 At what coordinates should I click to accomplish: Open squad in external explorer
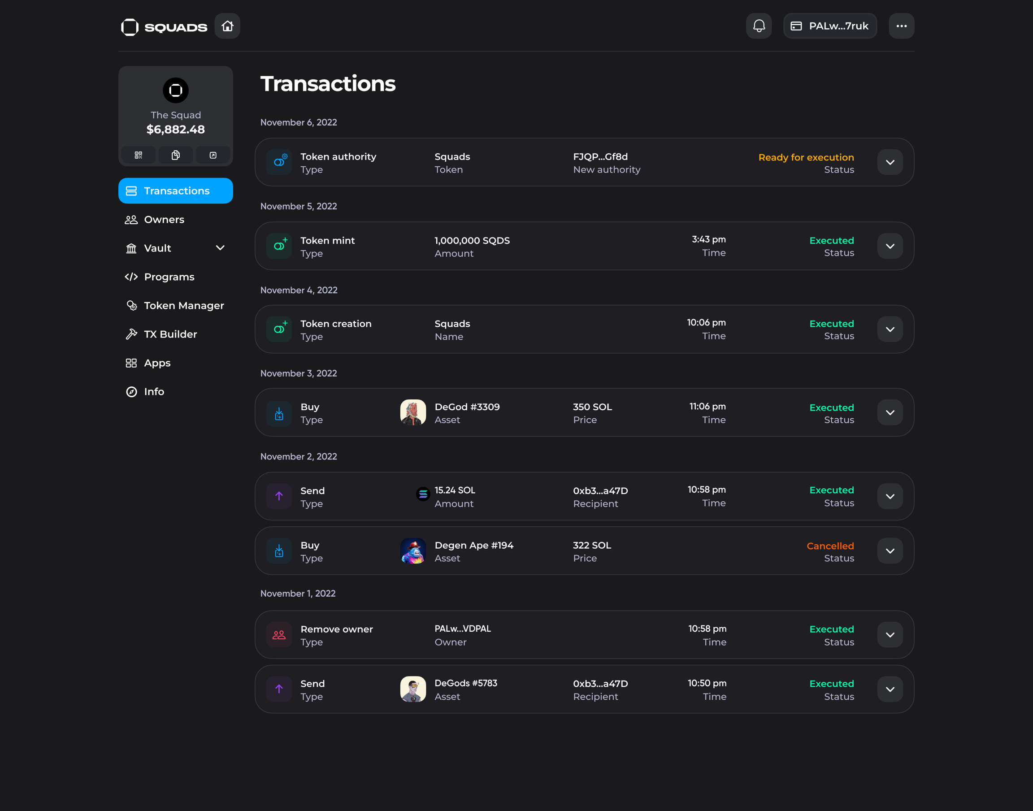click(213, 155)
